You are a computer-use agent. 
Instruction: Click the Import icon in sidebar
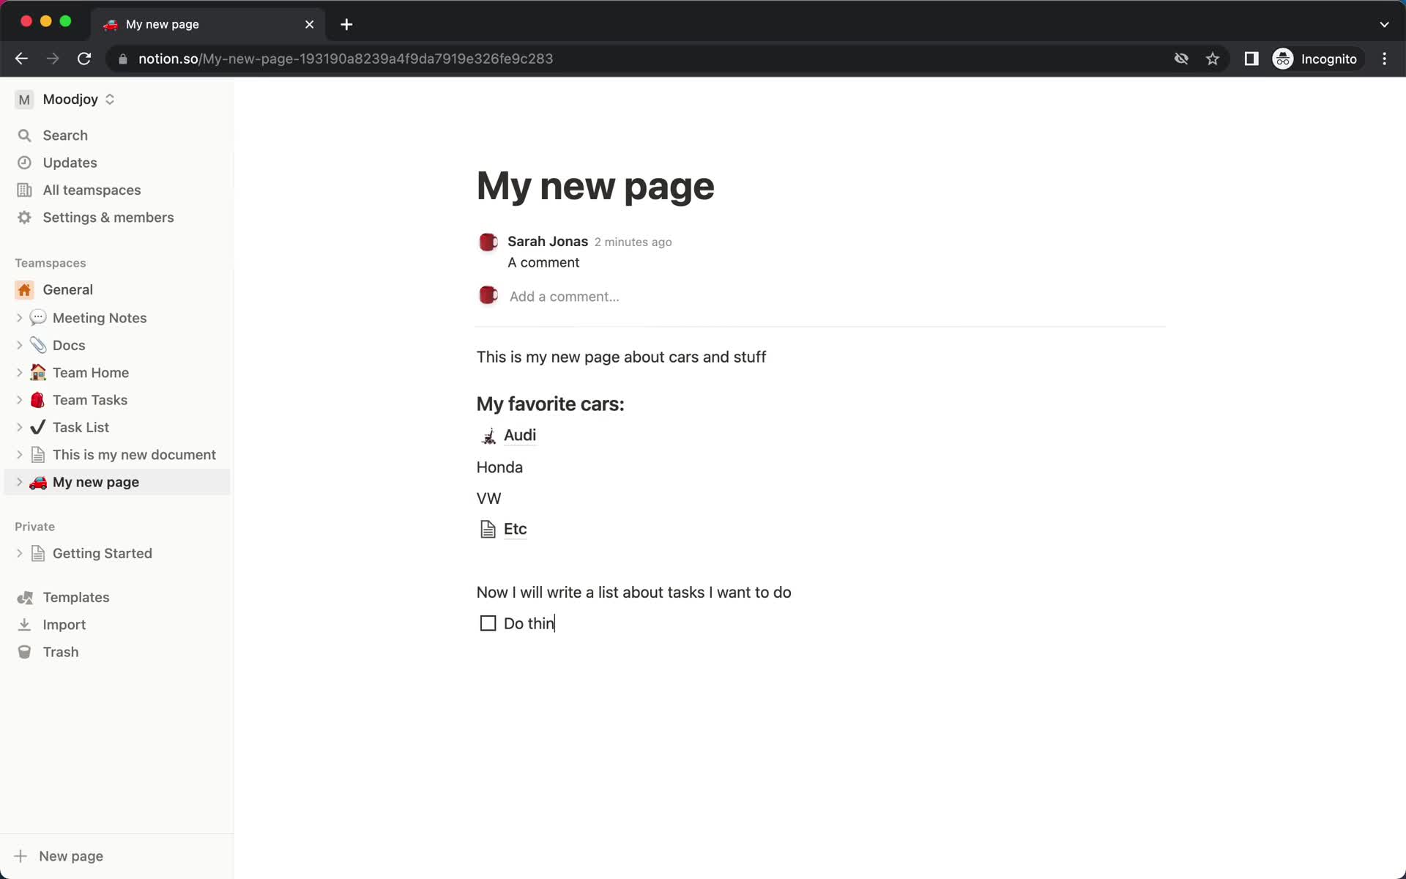point(24,624)
